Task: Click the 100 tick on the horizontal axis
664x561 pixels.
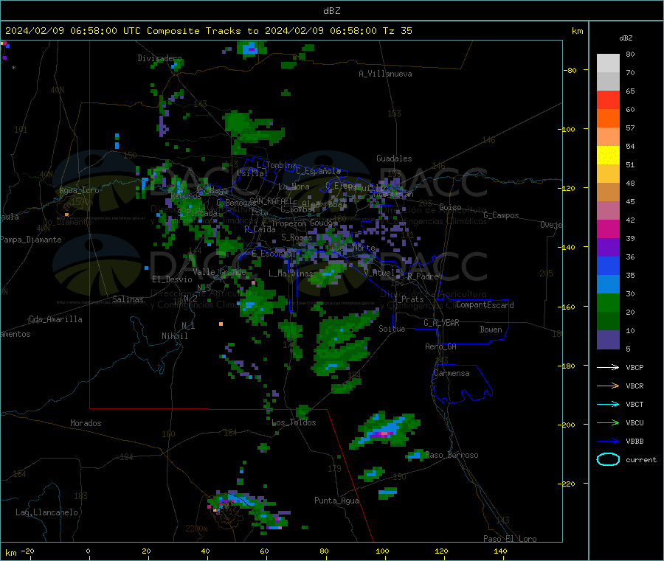Action: point(382,551)
